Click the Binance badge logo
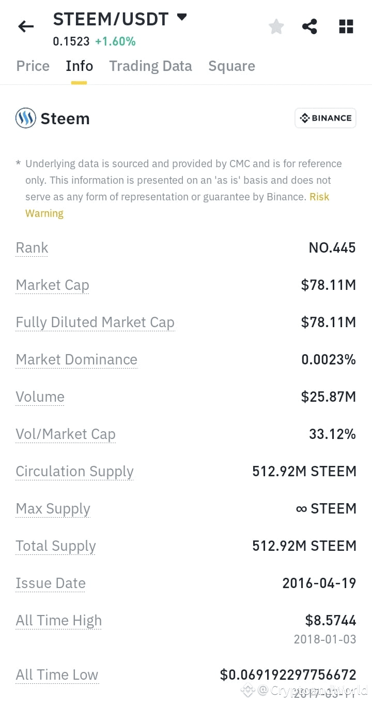Viewport: 372px width, 703px height. [326, 118]
